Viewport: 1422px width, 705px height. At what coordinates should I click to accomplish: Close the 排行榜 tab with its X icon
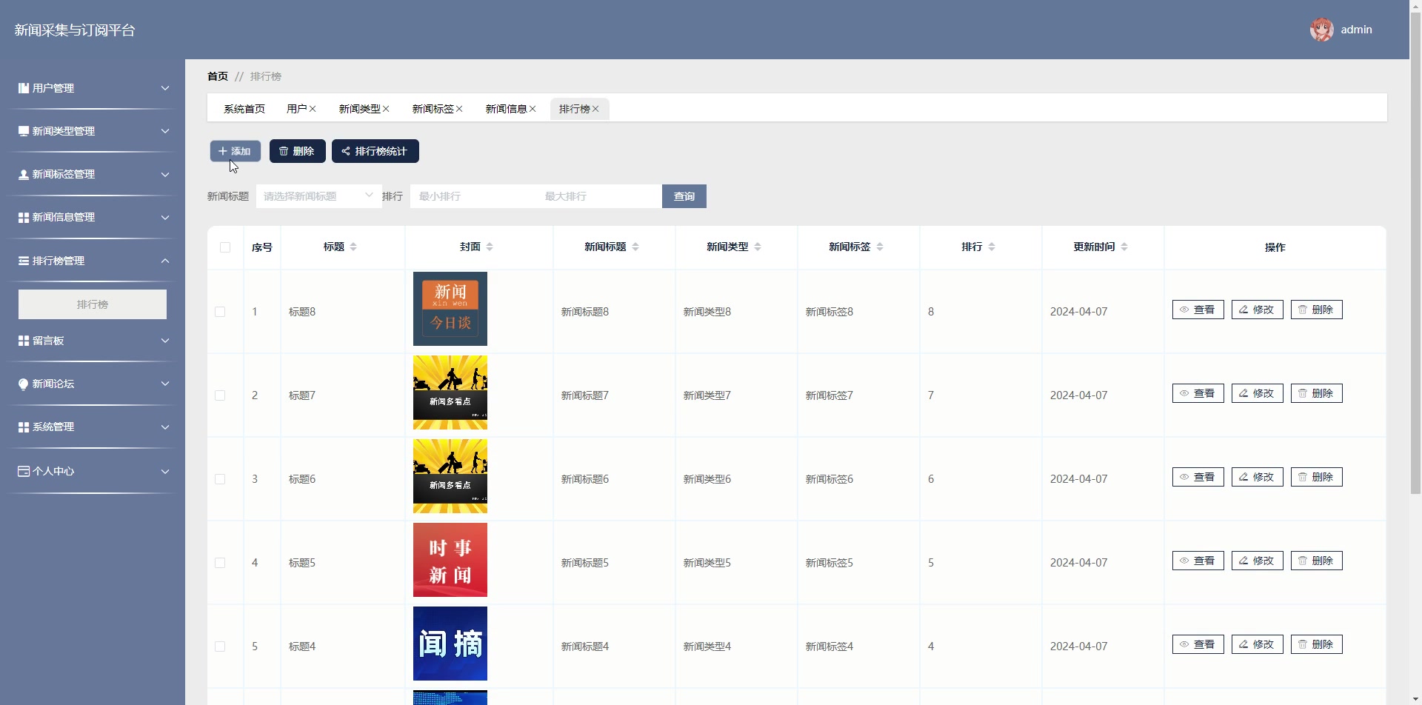pos(595,109)
